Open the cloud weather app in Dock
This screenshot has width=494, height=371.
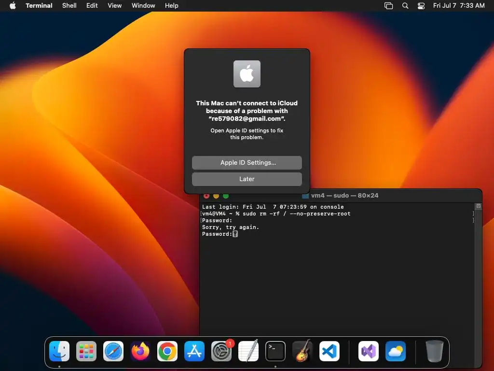coord(396,351)
